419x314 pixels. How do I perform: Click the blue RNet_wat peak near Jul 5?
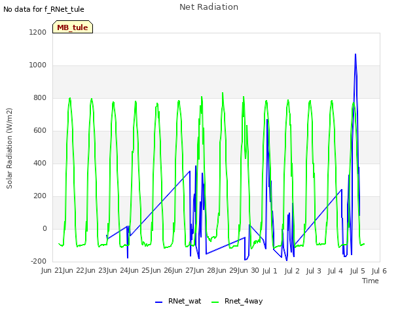[355, 54]
